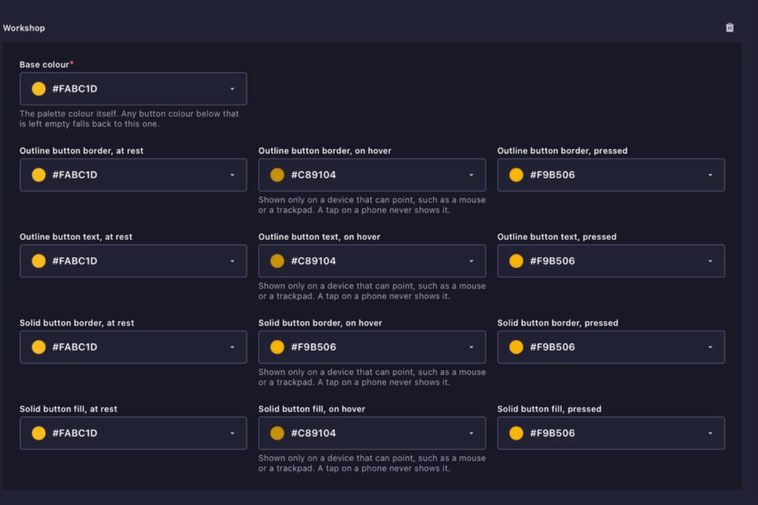Screen dimensions: 758x505
Task: Click swatch in Outline button border, on hover
Action: 277,175
